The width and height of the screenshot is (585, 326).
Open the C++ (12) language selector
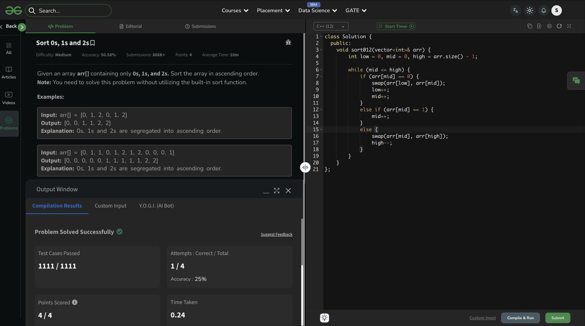[x=331, y=26]
